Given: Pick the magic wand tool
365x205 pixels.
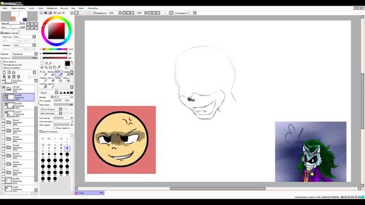Looking at the screenshot, I should (x=50, y=63).
